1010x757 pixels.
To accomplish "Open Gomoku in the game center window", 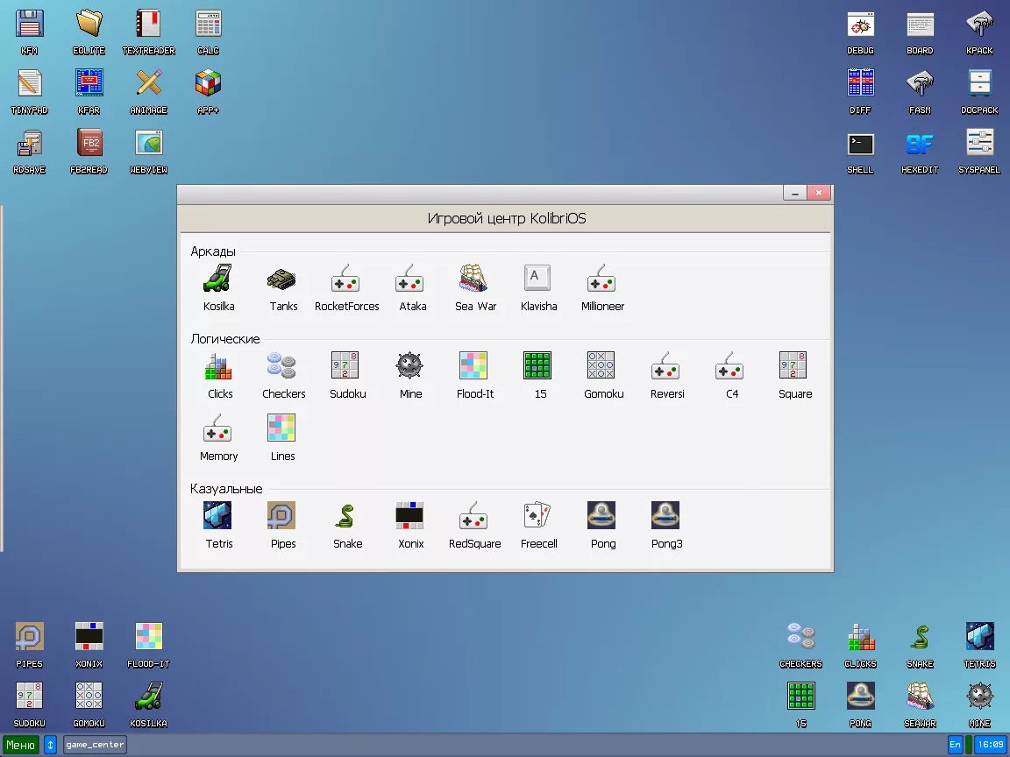I will point(602,375).
